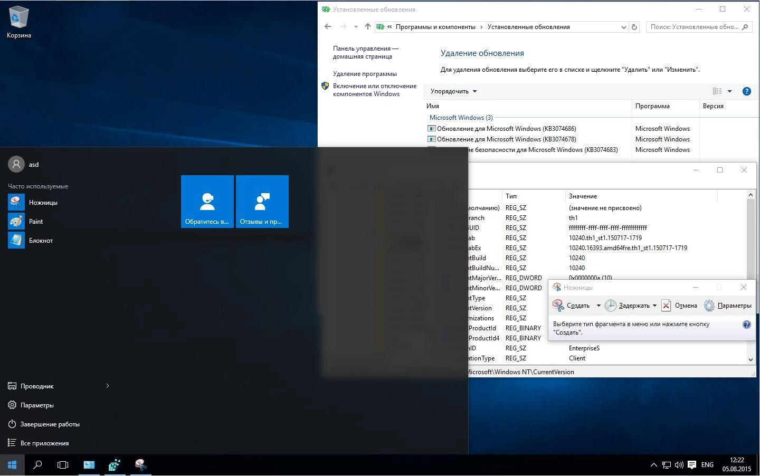Go up one level in Control Panel
Image resolution: width=760 pixels, height=476 pixels.
pyautogui.click(x=367, y=26)
